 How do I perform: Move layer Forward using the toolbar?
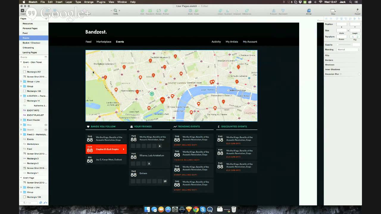coord(274,11)
